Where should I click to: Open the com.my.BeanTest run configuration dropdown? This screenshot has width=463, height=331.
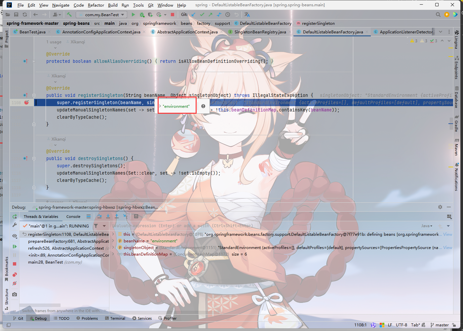(x=102, y=15)
